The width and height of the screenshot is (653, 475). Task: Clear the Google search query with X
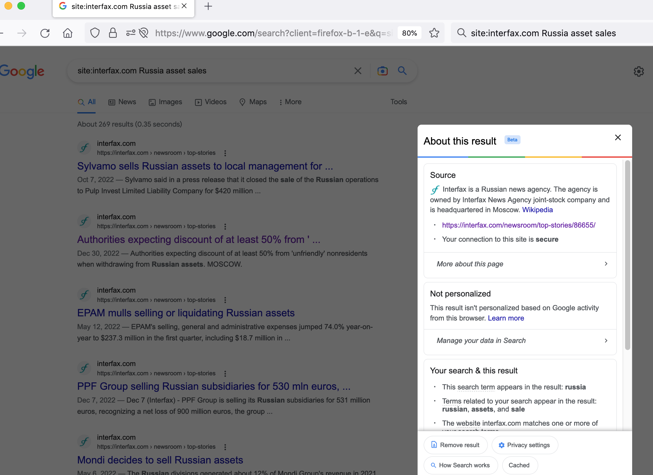[358, 71]
